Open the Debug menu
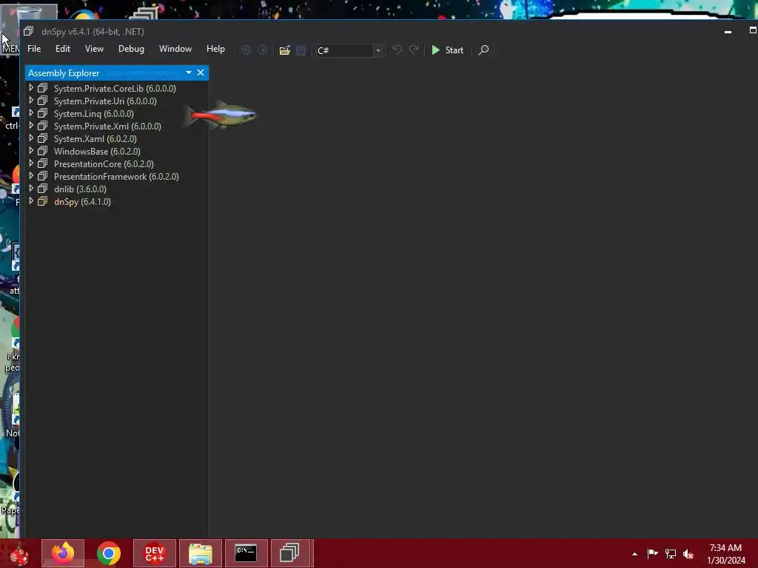758x568 pixels. tap(131, 49)
